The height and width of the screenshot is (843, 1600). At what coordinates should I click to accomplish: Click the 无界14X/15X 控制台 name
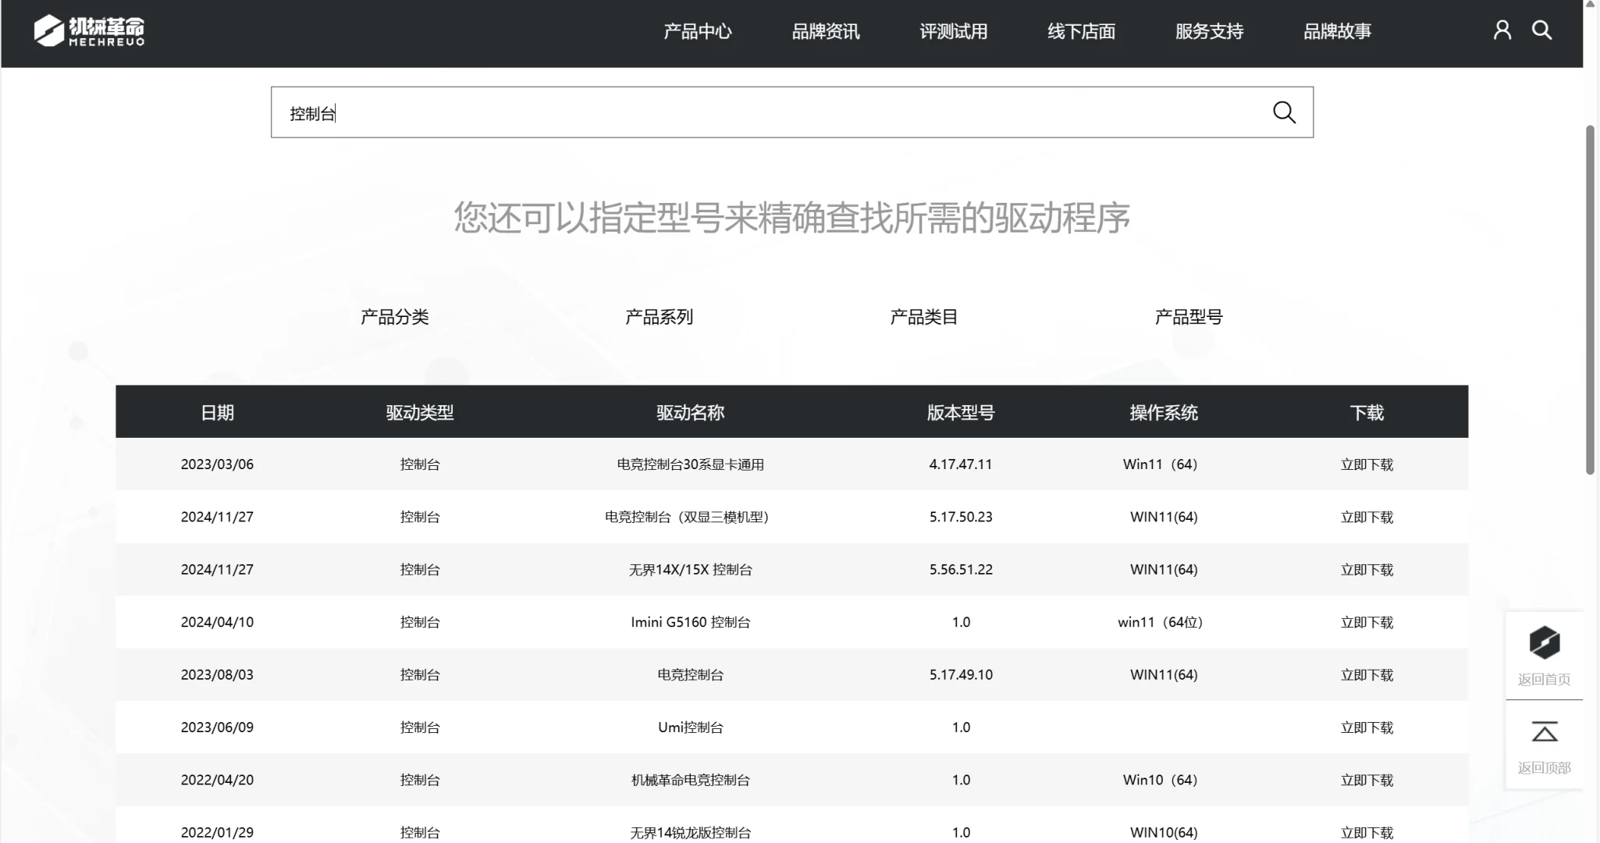click(691, 570)
